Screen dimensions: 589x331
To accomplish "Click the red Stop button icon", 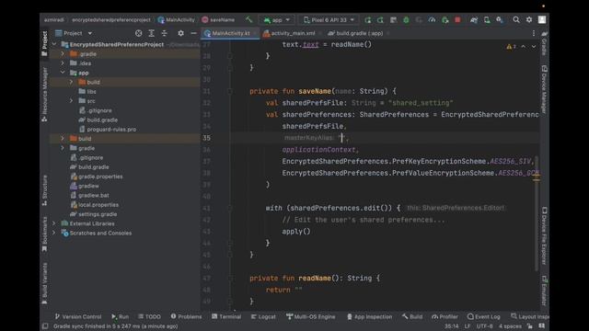I will (457, 20).
